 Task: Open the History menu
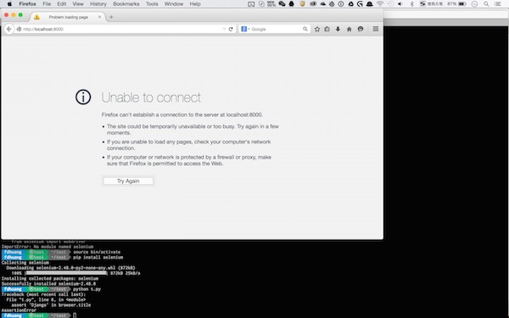tap(98, 4)
